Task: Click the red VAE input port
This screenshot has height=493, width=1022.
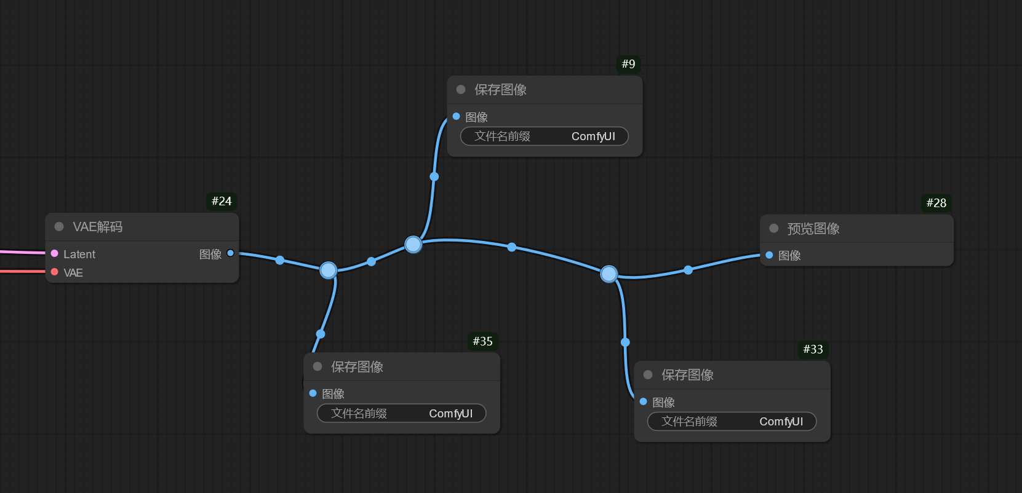Action: [55, 272]
